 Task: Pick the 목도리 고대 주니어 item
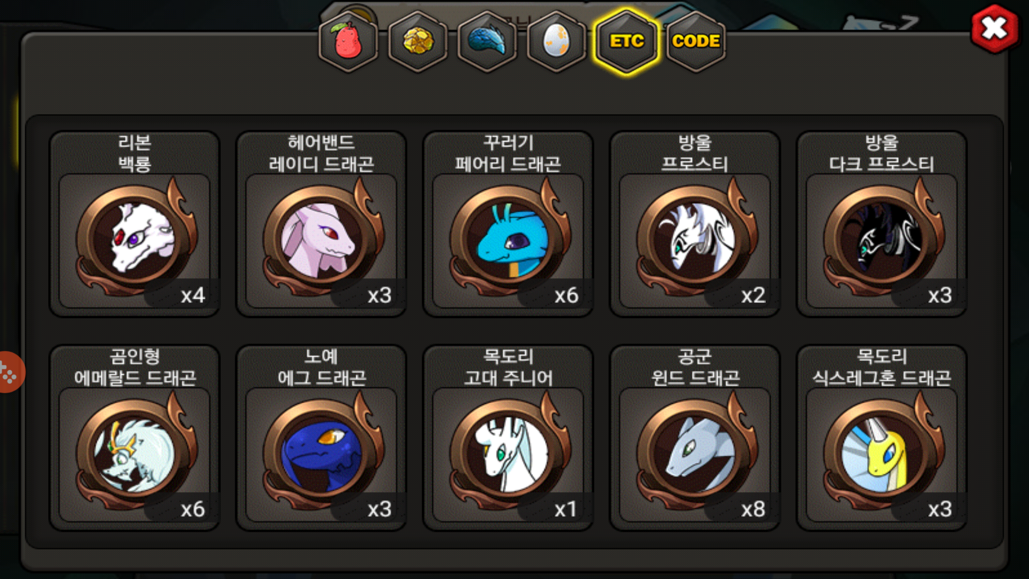point(508,438)
